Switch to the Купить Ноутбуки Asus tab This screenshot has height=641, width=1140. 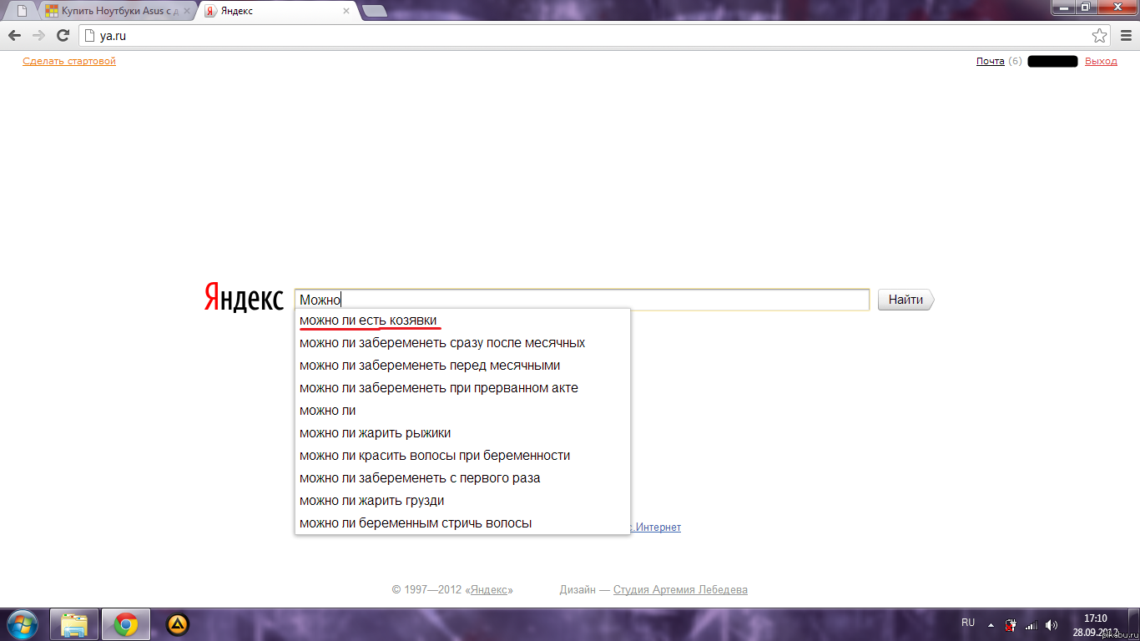coord(117,12)
